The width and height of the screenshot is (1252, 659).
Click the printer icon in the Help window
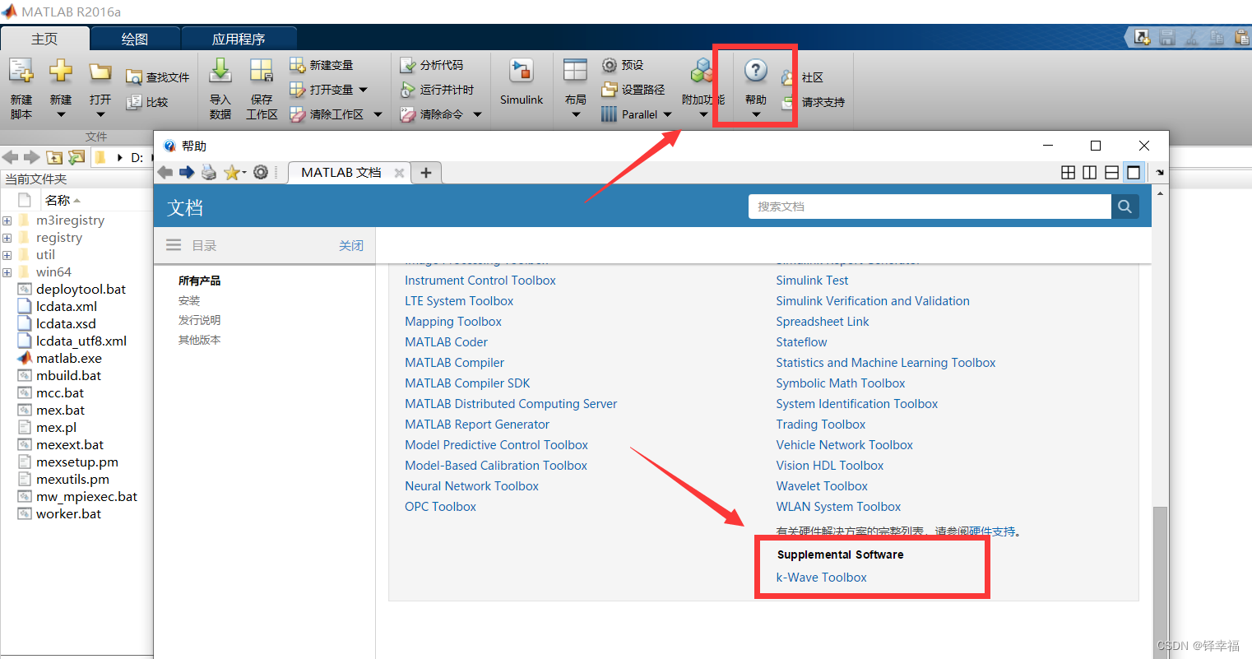click(x=208, y=173)
